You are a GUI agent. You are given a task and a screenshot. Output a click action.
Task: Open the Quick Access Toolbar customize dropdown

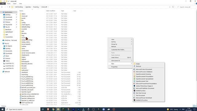click(8, 1)
